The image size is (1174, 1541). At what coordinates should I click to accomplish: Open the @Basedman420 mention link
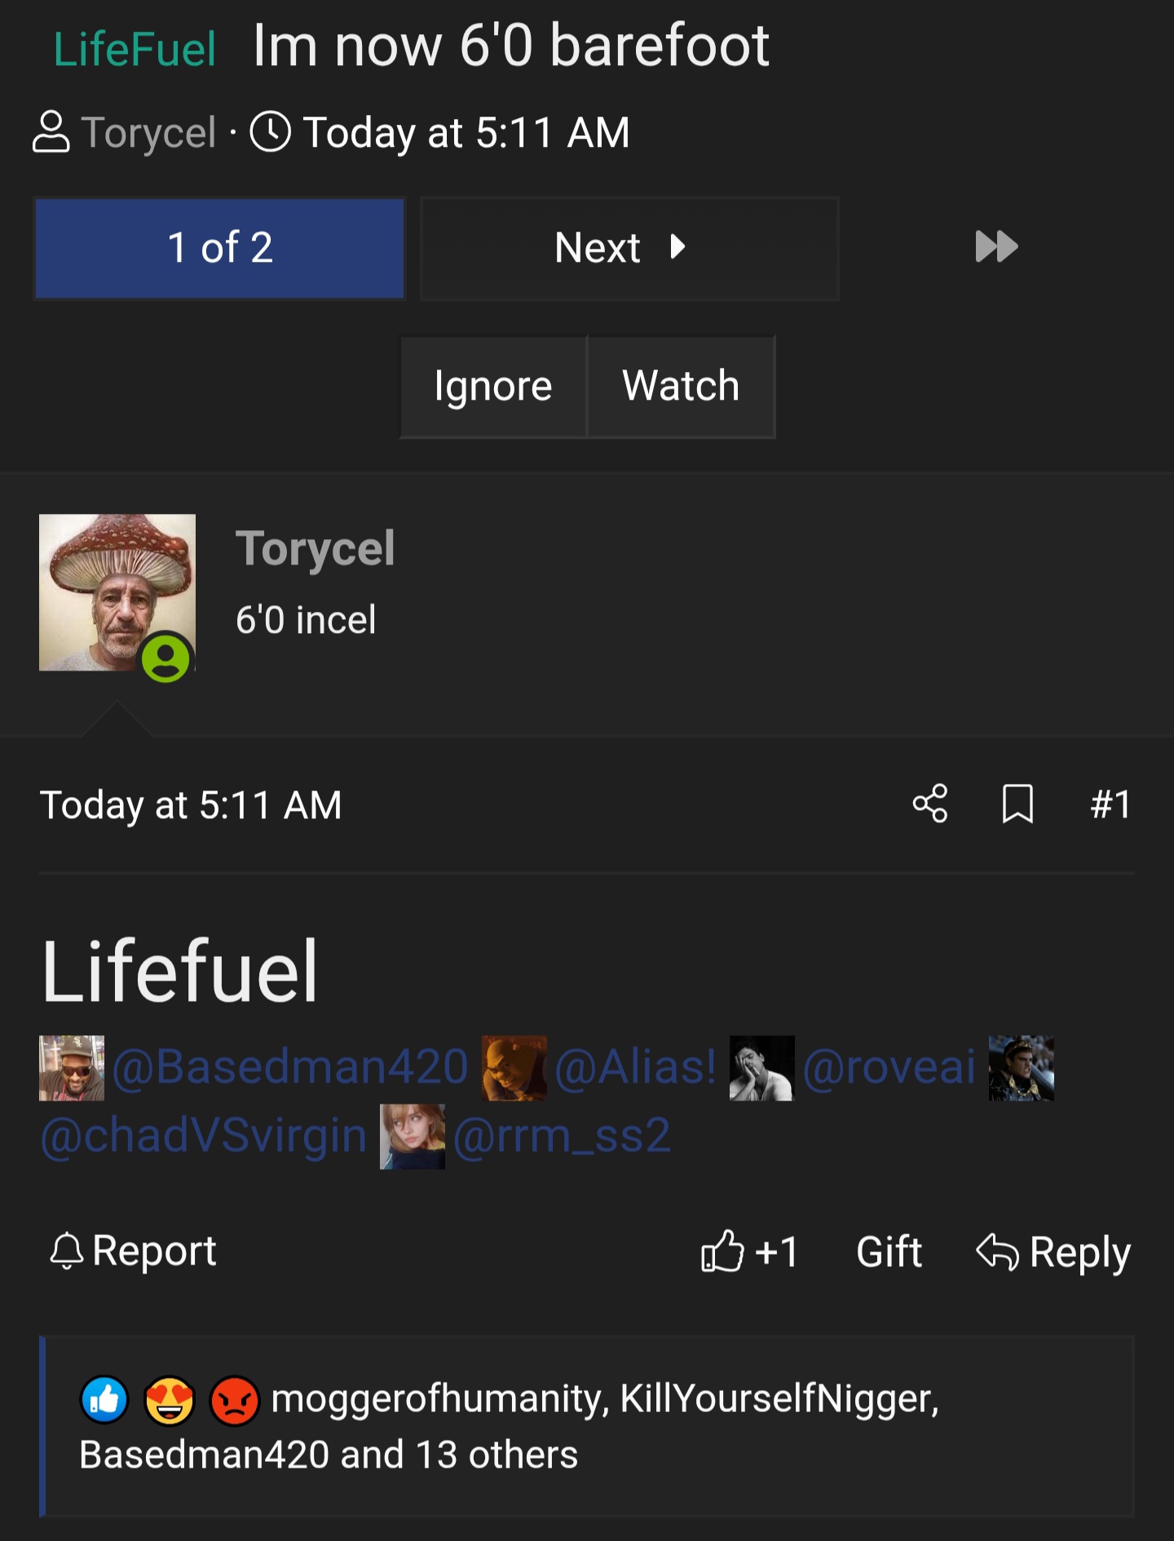pyautogui.click(x=290, y=1067)
